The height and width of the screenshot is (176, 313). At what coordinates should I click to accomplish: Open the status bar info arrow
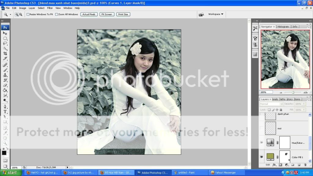67,167
